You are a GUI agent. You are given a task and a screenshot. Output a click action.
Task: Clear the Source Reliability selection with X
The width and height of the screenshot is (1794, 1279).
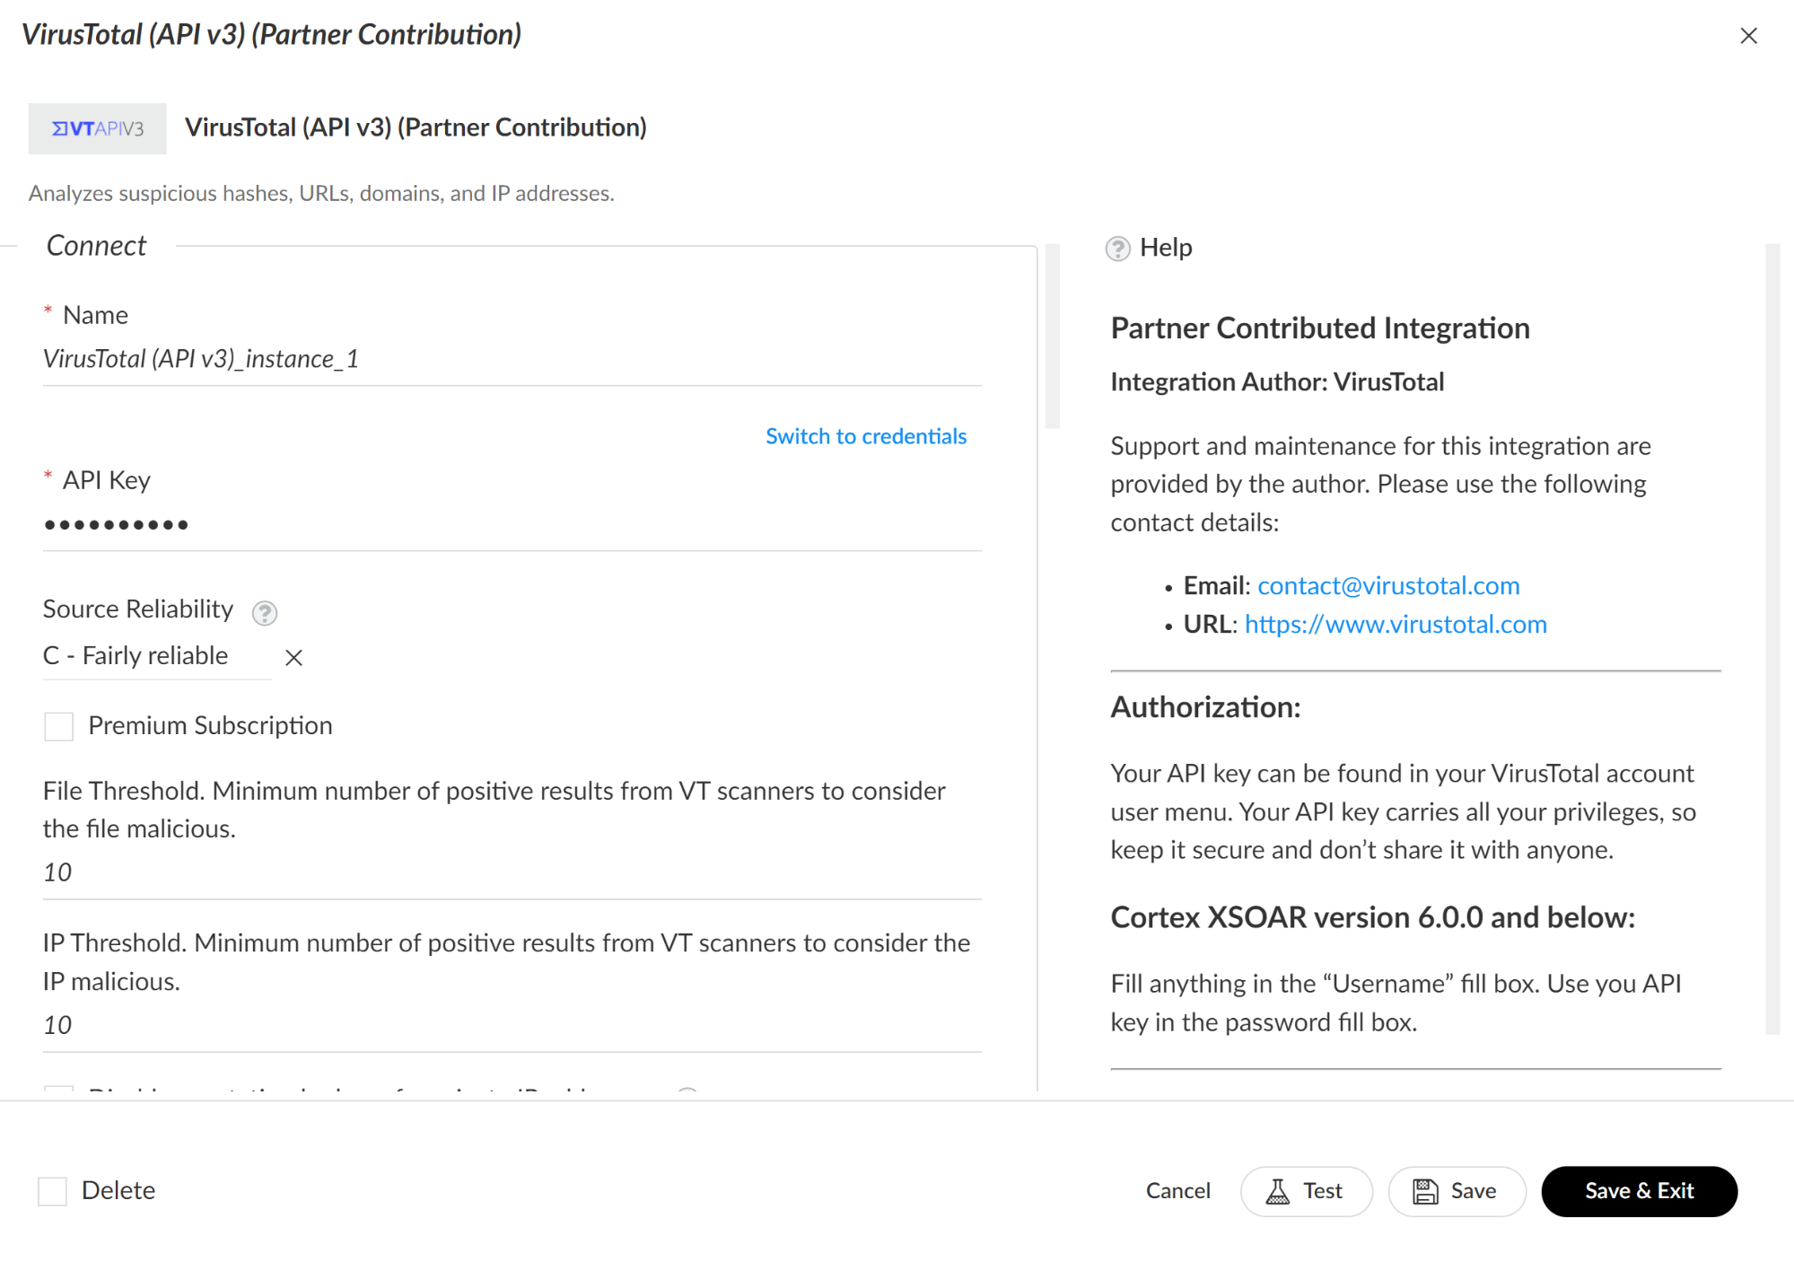pos(293,658)
